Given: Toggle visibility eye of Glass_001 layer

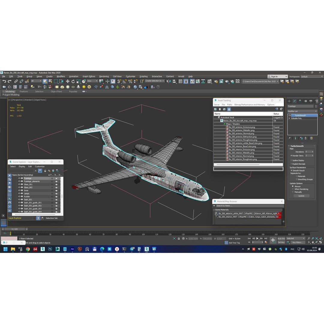Looking at the screenshot, I should pos(19,184).
